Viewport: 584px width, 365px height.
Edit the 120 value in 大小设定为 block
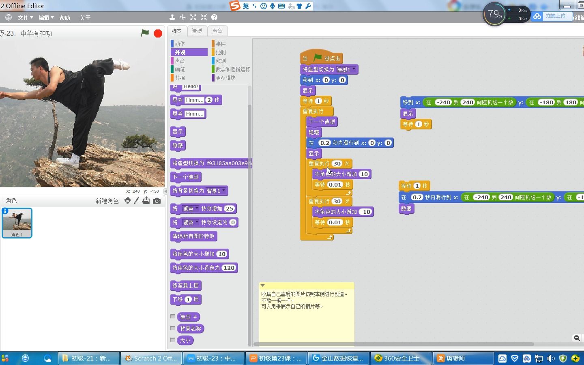pyautogui.click(x=229, y=268)
